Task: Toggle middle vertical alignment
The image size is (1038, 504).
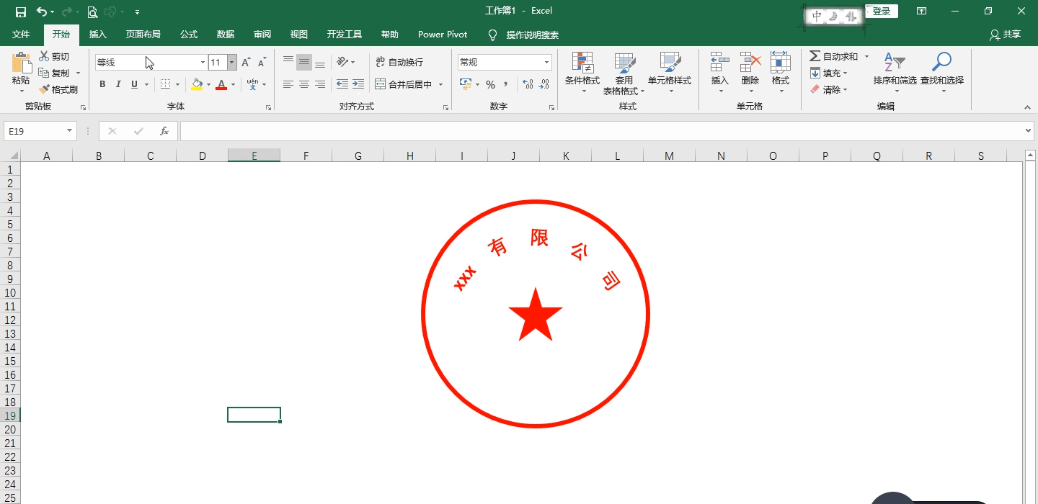Action: (304, 62)
